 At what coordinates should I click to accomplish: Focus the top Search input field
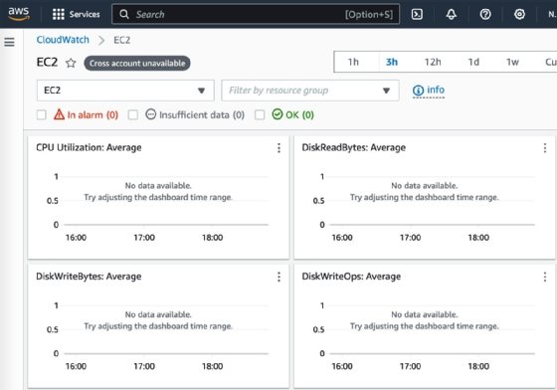256,14
